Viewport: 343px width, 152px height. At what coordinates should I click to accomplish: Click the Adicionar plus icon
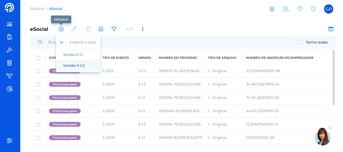[x=61, y=29]
